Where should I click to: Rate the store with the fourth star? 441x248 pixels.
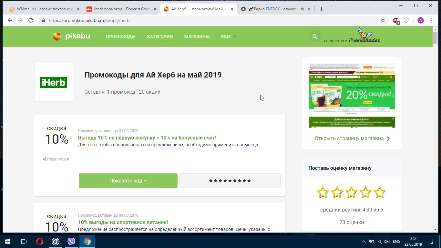(x=365, y=192)
